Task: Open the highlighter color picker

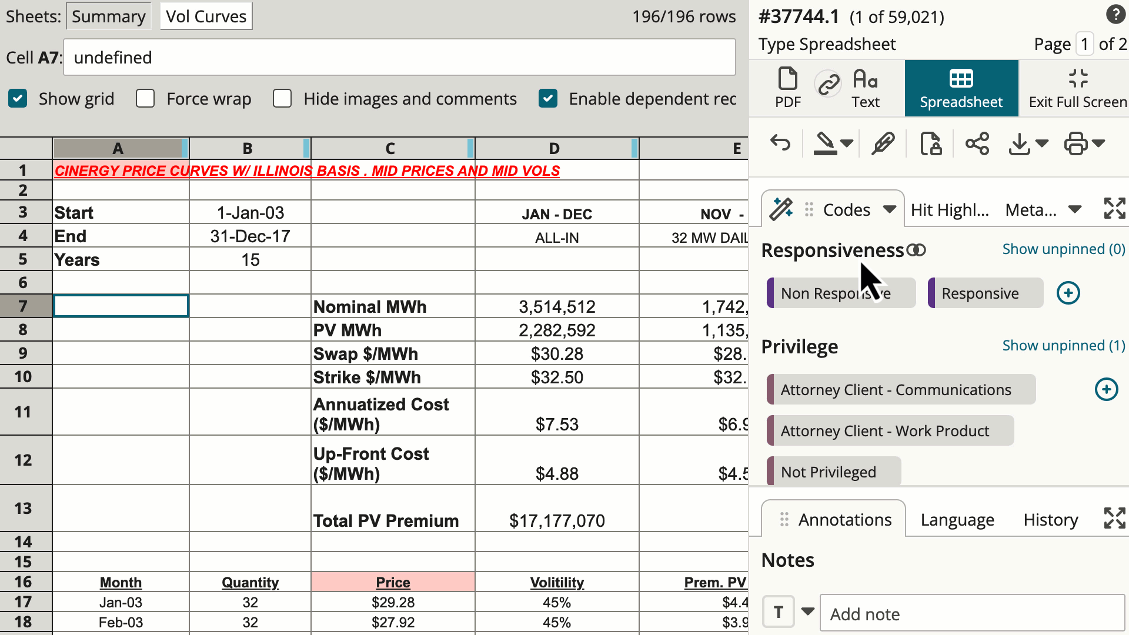Action: 847,143
